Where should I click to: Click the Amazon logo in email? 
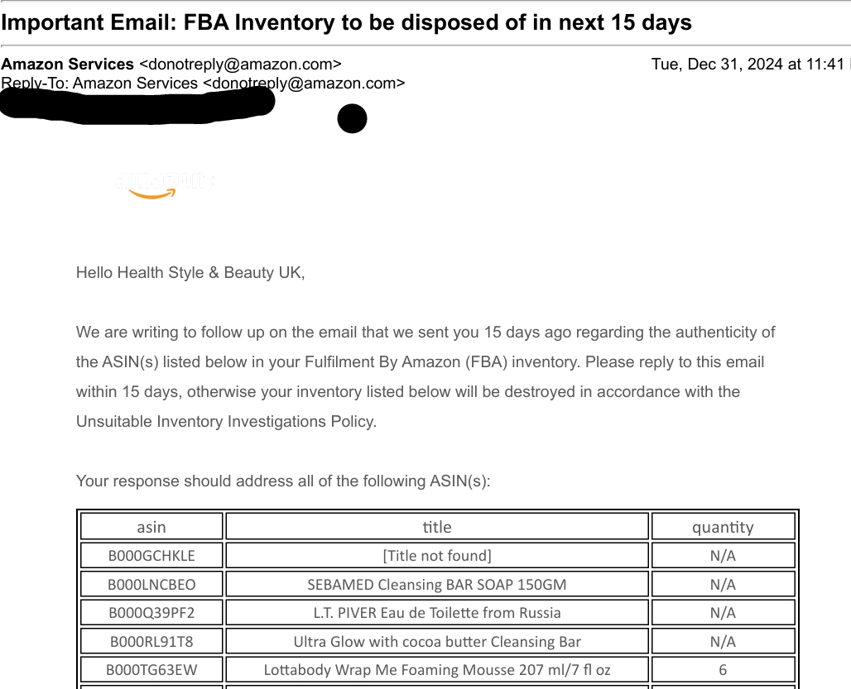click(166, 184)
